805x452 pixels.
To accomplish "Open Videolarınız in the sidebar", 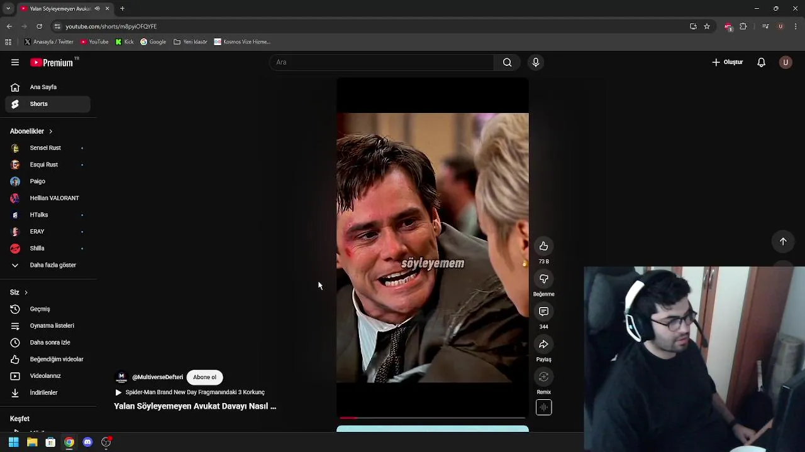I will click(48, 376).
